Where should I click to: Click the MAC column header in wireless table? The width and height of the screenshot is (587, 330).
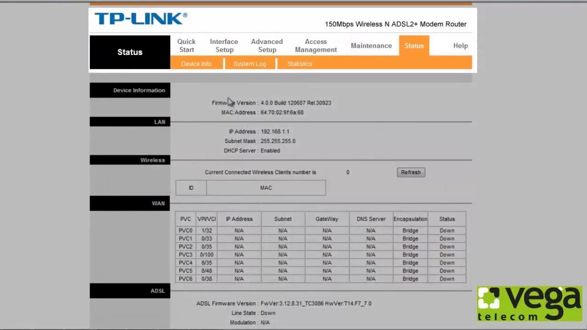coord(266,188)
